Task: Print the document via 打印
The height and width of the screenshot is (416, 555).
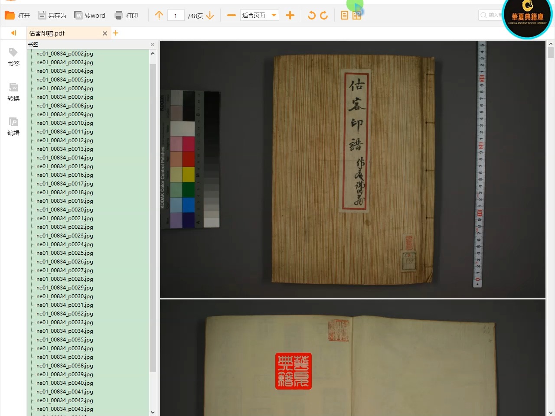Action: (126, 16)
